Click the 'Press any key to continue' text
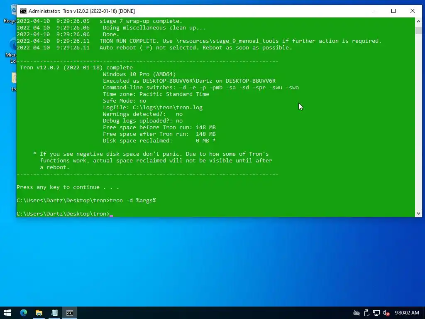The image size is (425, 319). point(68,187)
